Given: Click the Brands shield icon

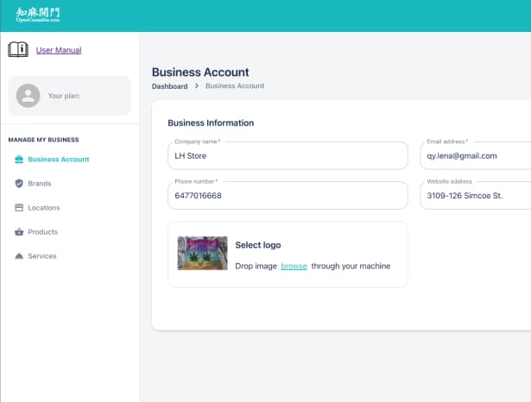Looking at the screenshot, I should tap(19, 184).
